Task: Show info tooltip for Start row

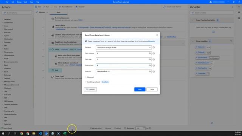Action: pyautogui.click(x=154, y=59)
